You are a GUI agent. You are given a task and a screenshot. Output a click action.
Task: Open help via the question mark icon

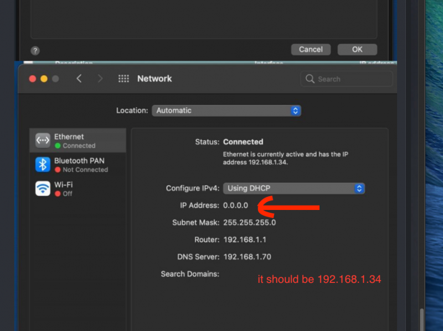[35, 51]
